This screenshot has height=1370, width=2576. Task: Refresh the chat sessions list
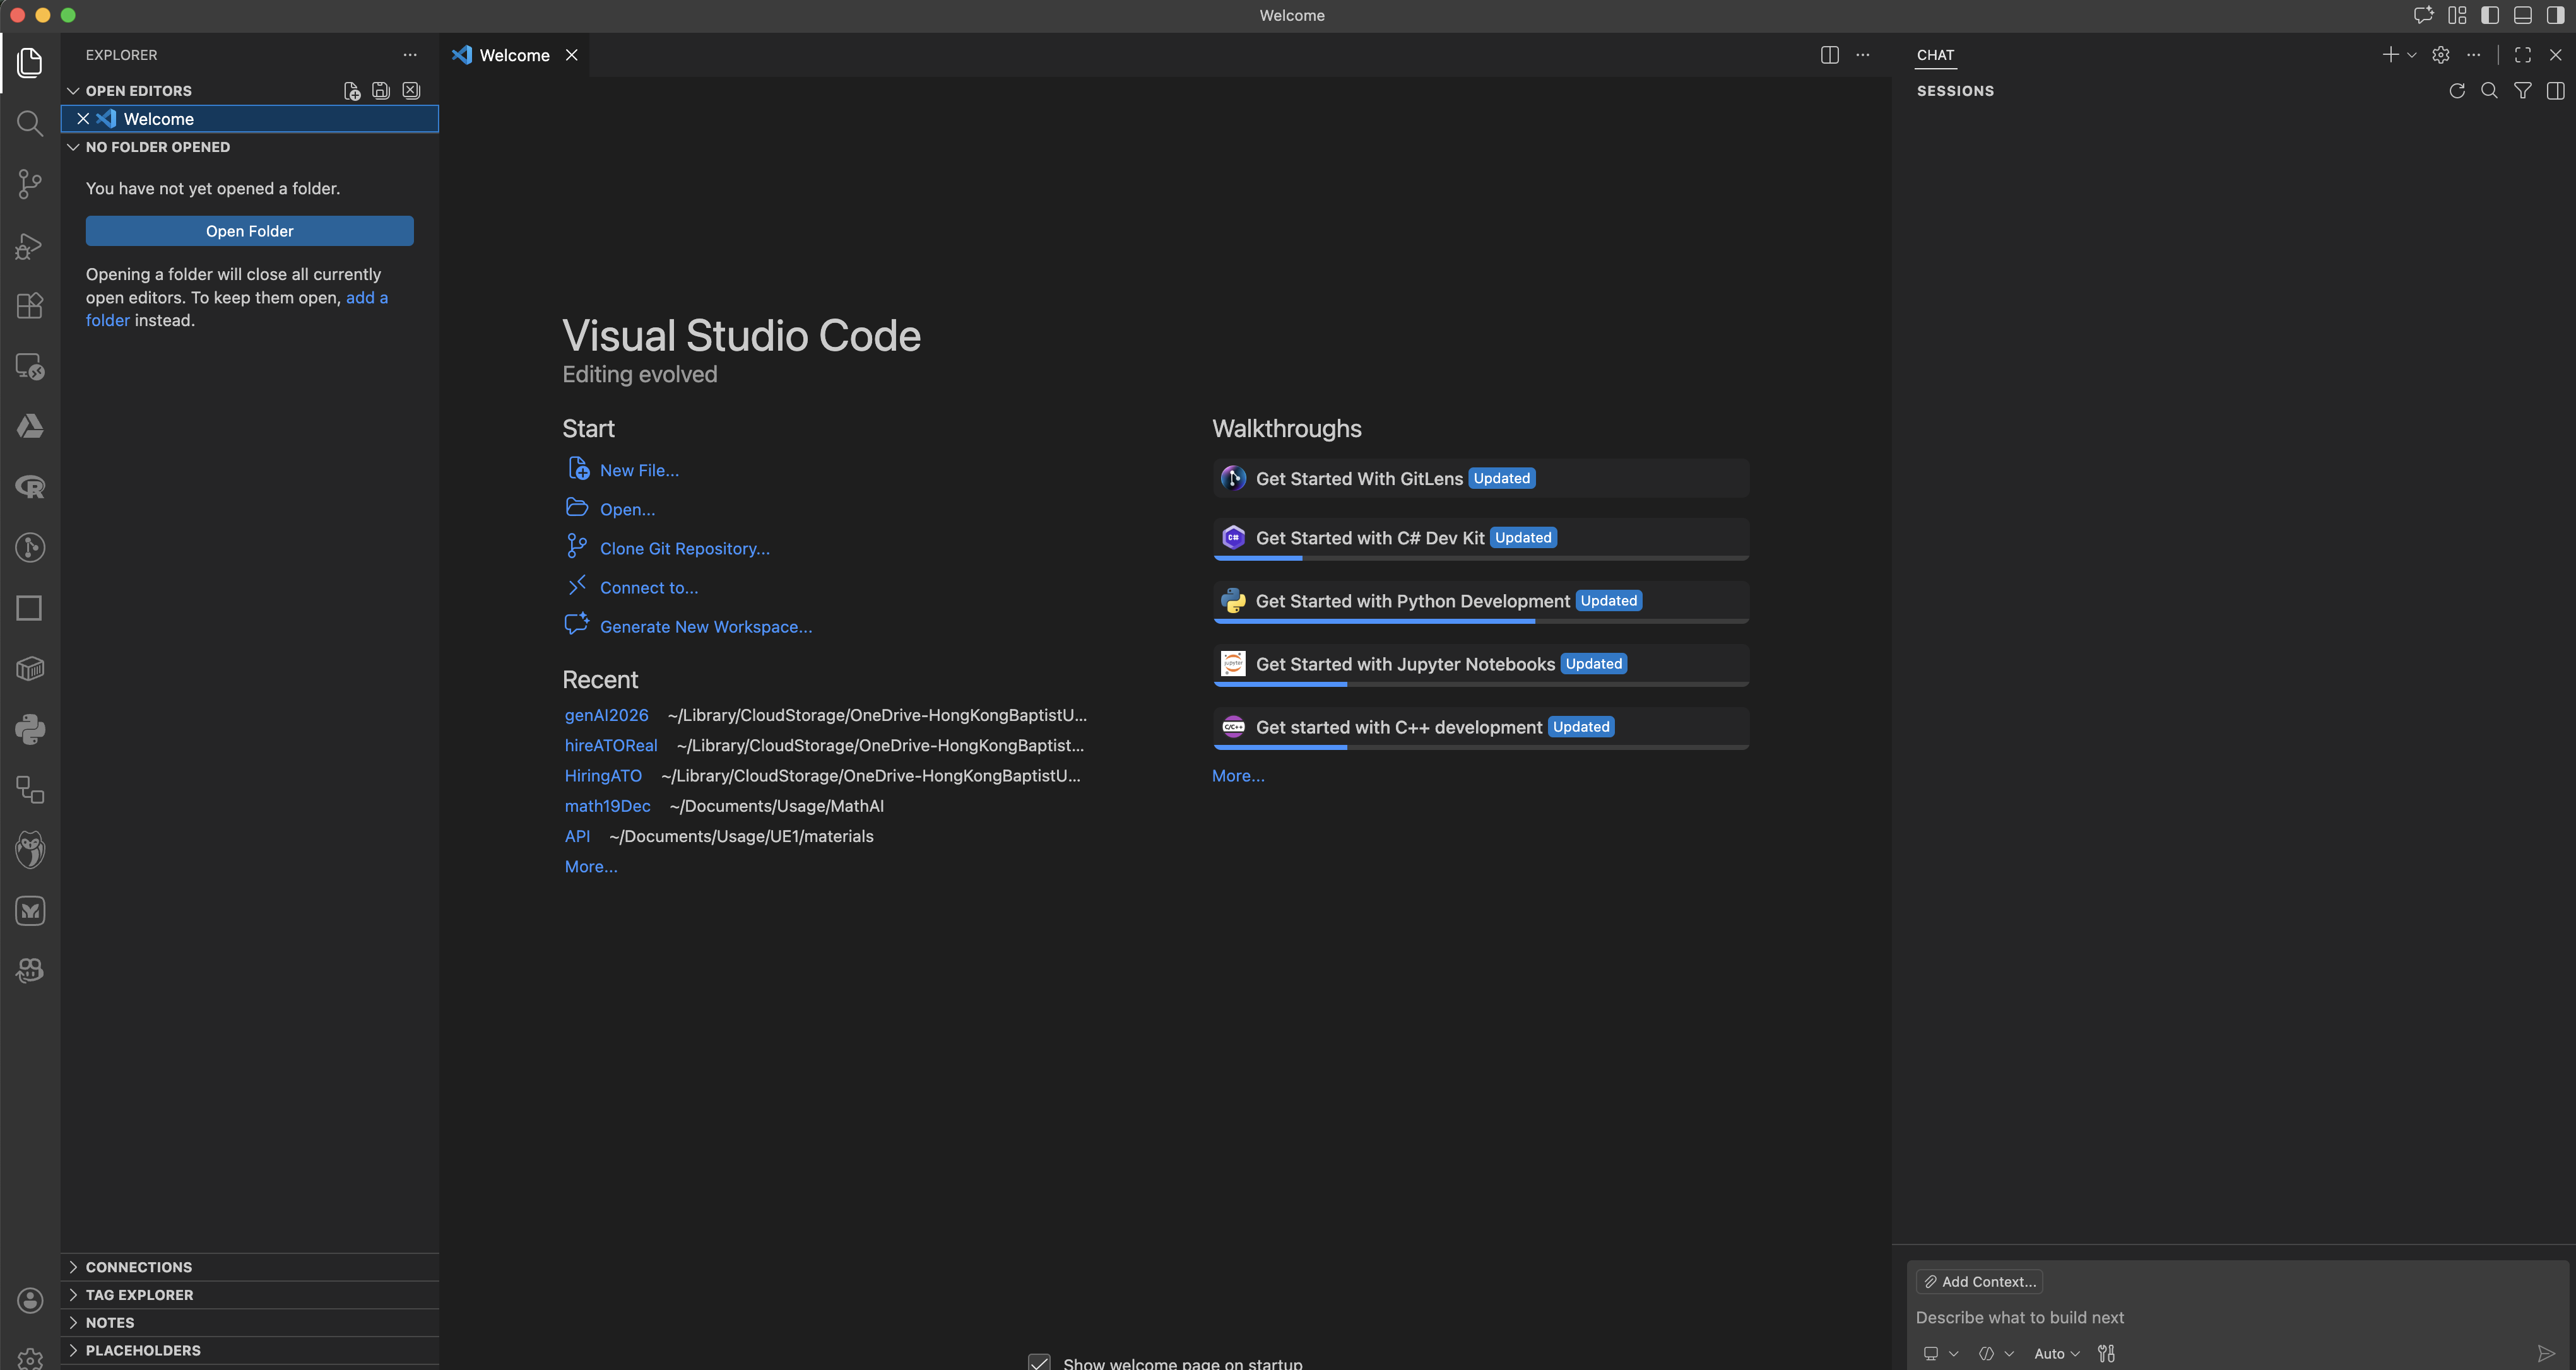point(2457,91)
